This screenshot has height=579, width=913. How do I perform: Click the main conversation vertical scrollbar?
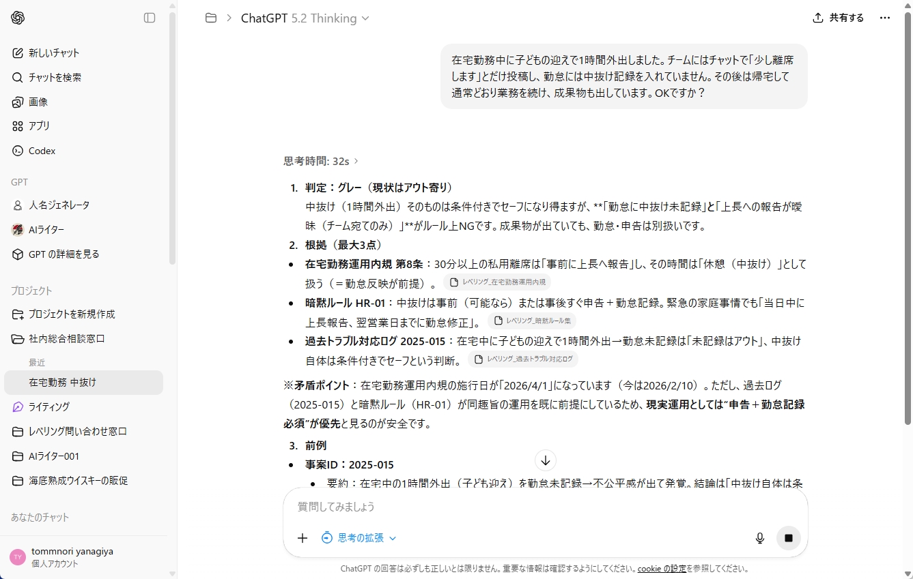pyautogui.click(x=907, y=218)
